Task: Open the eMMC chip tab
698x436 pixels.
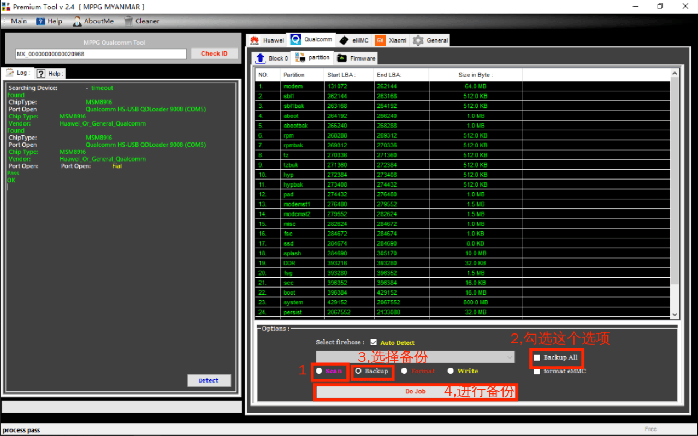Action: (354, 40)
